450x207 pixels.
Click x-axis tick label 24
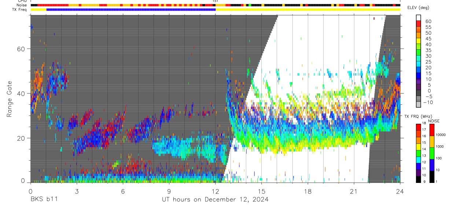[x=400, y=191]
